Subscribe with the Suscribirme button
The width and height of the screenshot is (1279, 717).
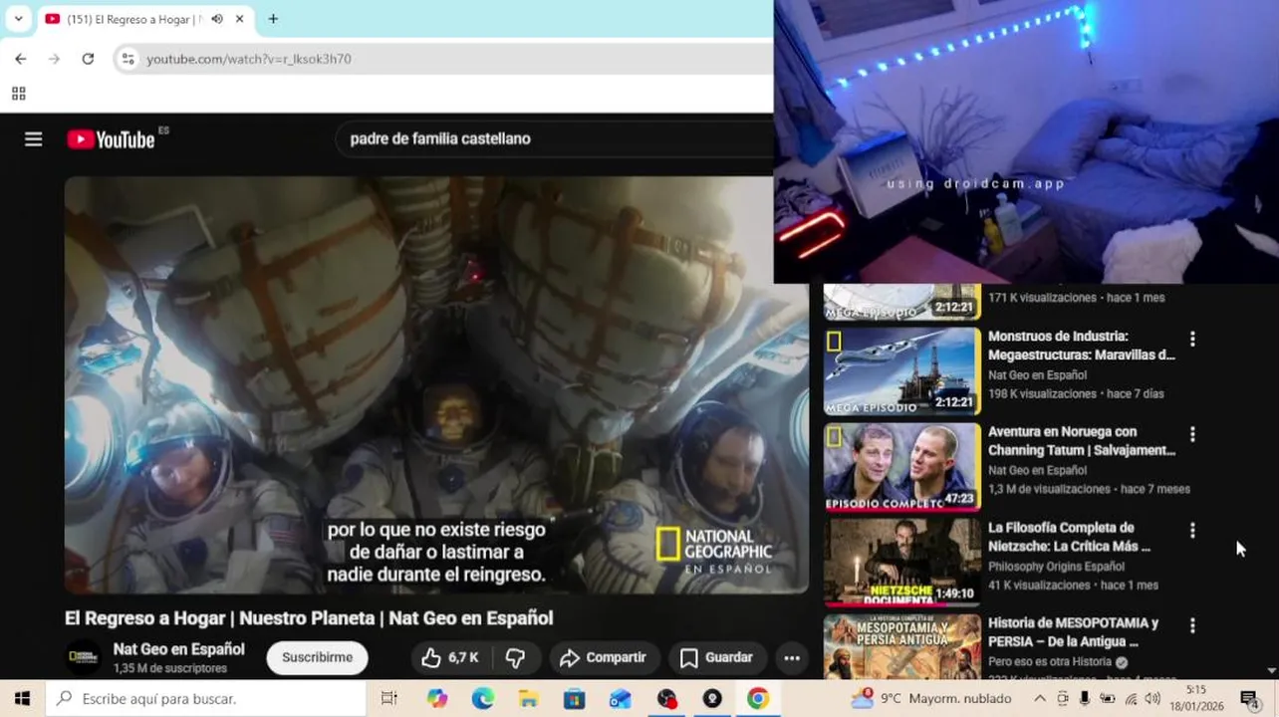click(317, 657)
